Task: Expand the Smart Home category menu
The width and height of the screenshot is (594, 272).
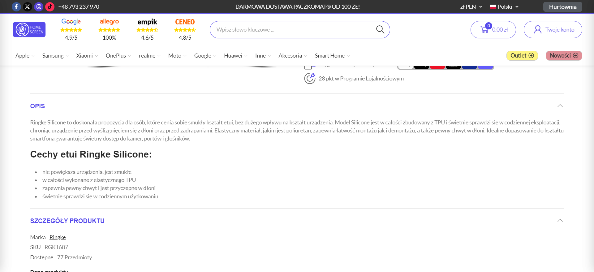Action: click(x=333, y=56)
